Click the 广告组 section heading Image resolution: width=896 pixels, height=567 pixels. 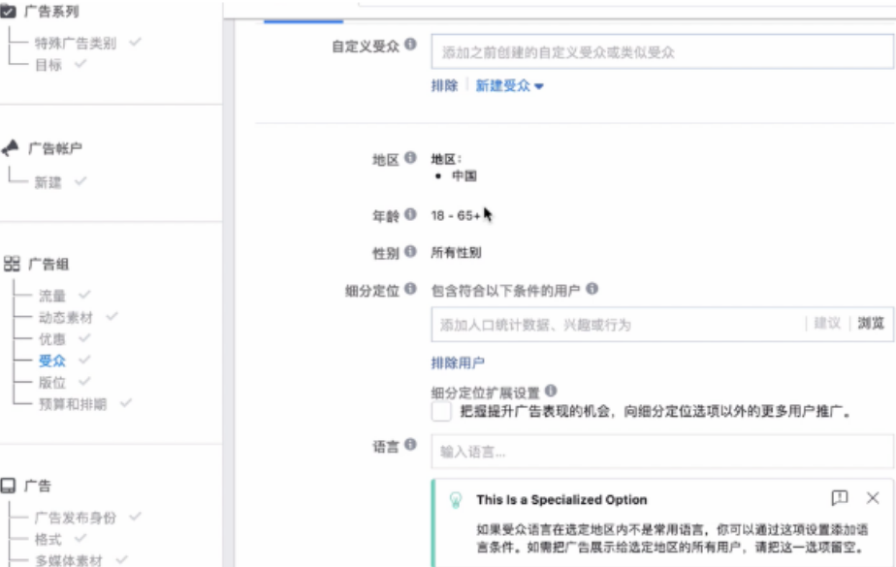[x=48, y=264]
